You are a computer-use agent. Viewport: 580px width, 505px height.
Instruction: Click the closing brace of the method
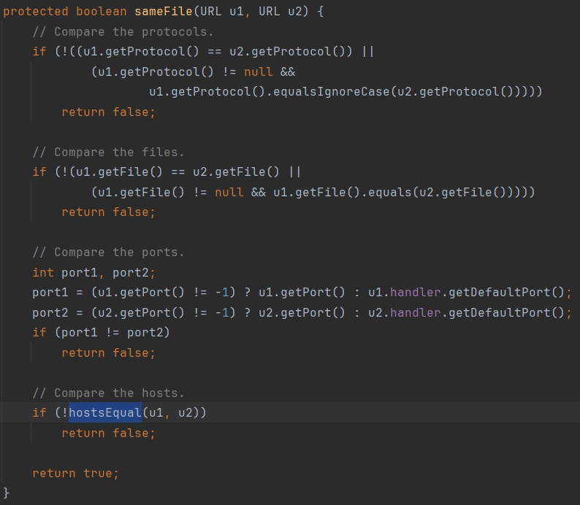pos(7,493)
